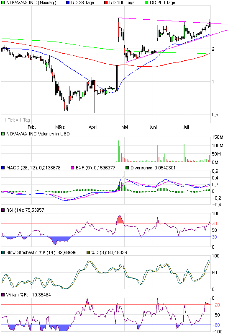Click the red -20 William %R threshold label
The height and width of the screenshot is (335, 228).
point(215,305)
